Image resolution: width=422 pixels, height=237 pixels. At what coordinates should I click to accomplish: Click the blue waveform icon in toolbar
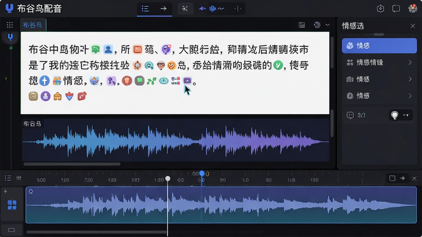click(213, 9)
